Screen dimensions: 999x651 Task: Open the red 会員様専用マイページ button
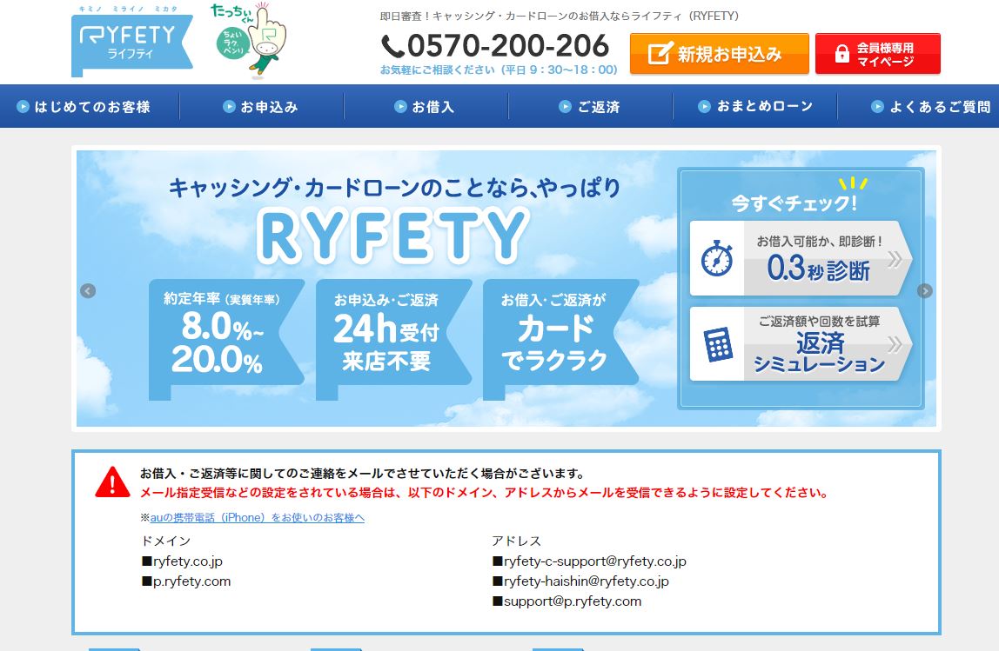pyautogui.click(x=878, y=54)
